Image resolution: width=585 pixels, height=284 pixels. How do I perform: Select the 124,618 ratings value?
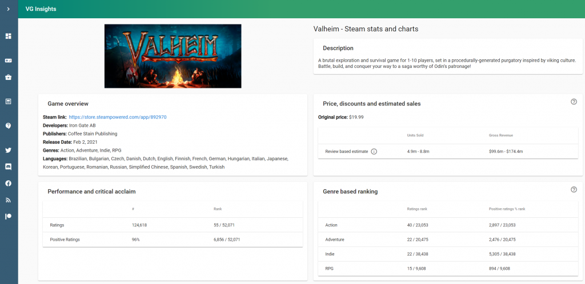click(x=141, y=225)
